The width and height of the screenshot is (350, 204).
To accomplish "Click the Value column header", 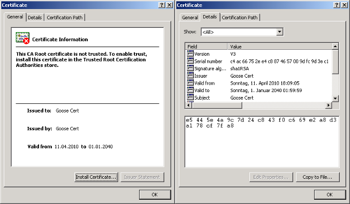I will pyautogui.click(x=280, y=47).
